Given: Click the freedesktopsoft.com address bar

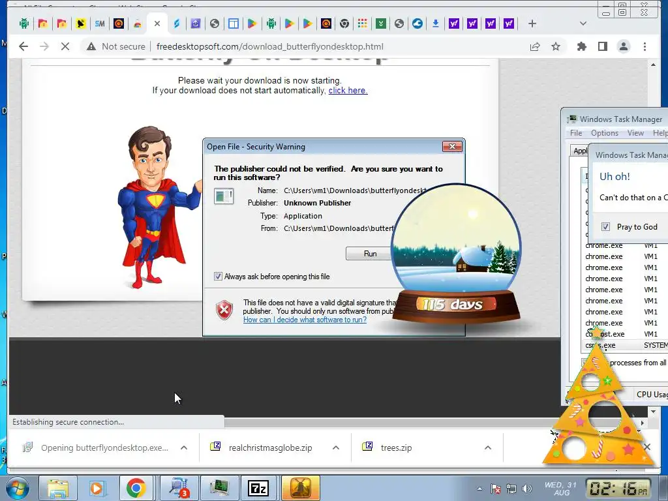Looking at the screenshot, I should pyautogui.click(x=269, y=46).
